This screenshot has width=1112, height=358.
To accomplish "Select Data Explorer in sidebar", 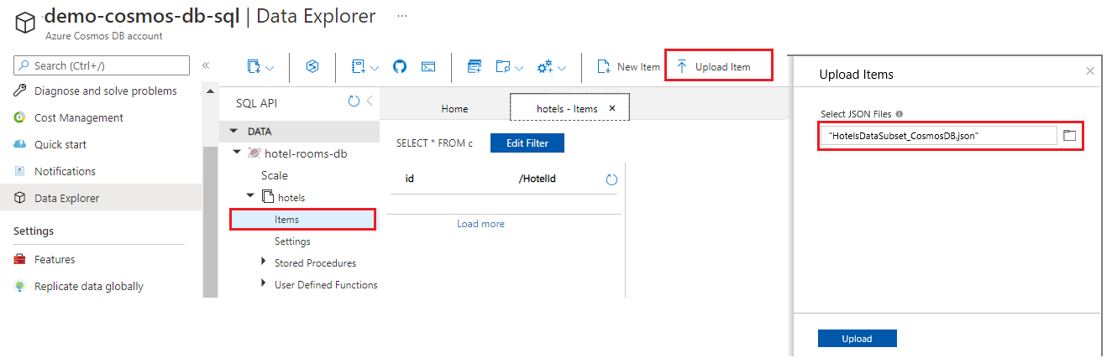I will 101,198.
